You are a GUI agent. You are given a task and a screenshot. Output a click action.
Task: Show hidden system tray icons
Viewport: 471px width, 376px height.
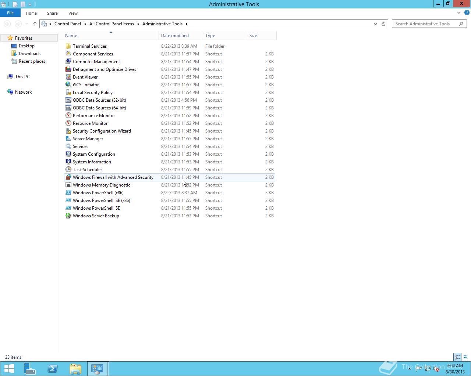(x=410, y=369)
